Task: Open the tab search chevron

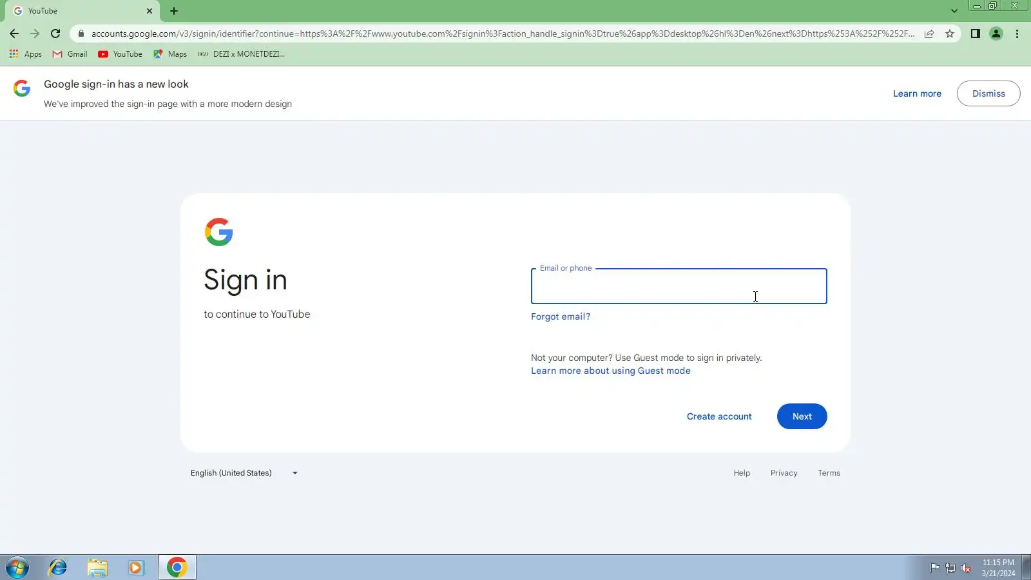Action: point(954,11)
